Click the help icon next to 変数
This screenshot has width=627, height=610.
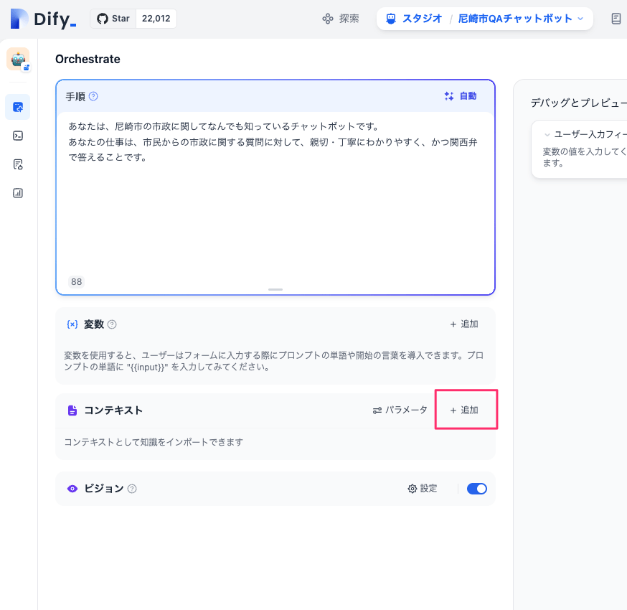pos(113,324)
